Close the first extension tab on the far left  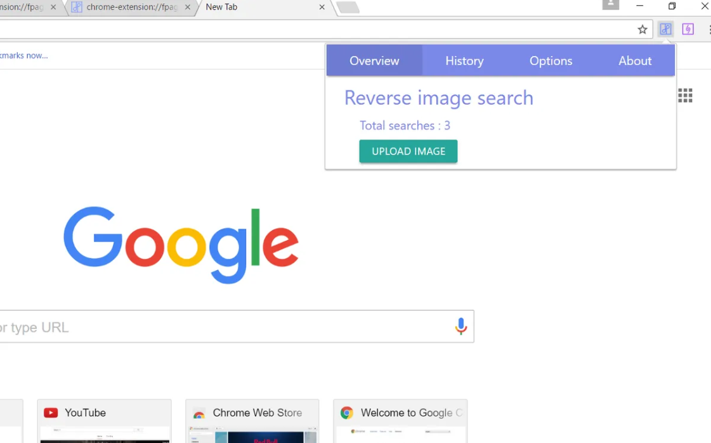point(53,7)
